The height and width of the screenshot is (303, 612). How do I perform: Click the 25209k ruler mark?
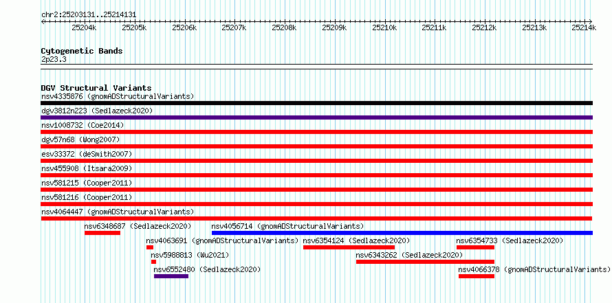[x=334, y=28]
